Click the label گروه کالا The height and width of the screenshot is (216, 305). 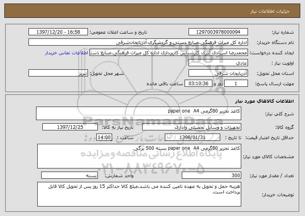pyautogui.click(x=285, y=128)
